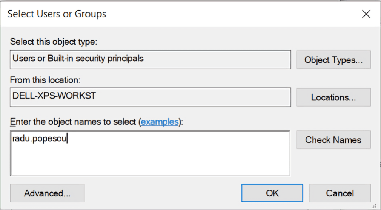Screen dimensions: 381x210
Task: Open the examples hyperlink
Action: (x=160, y=122)
